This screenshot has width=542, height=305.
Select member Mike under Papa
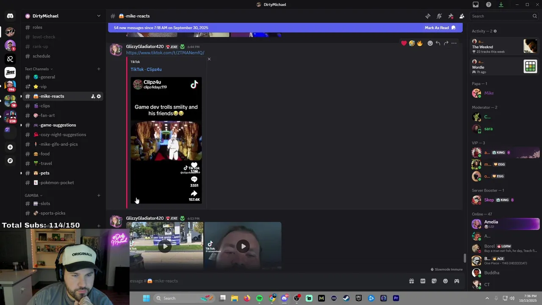coord(505,93)
